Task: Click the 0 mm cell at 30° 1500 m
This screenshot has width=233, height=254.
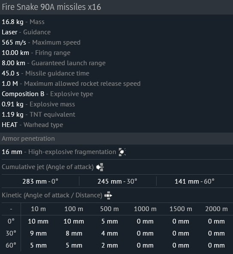Action: [181, 233]
